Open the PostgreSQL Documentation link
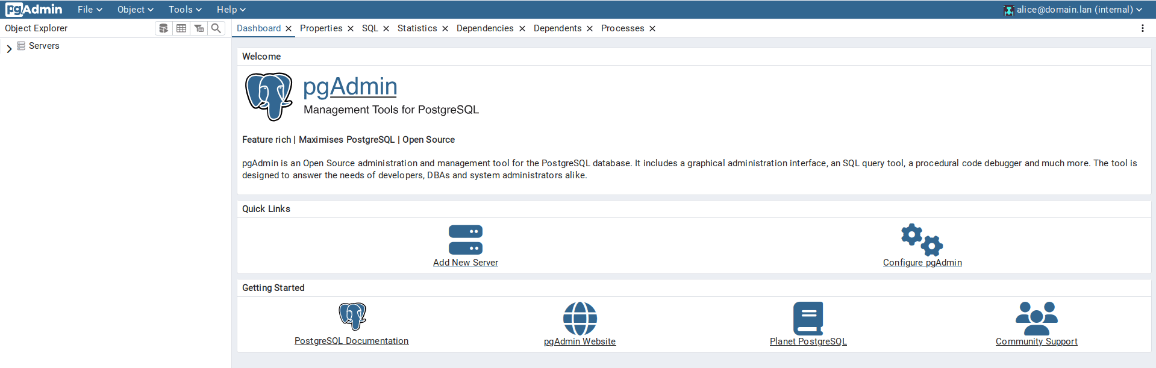This screenshot has width=1156, height=368. click(x=351, y=341)
